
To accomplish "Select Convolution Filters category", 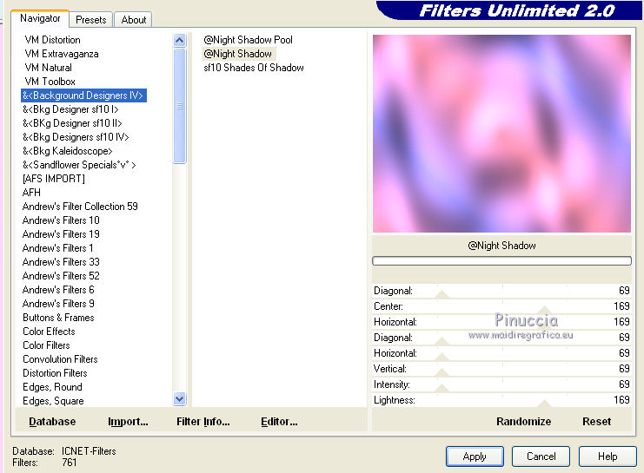I will pyautogui.click(x=60, y=359).
